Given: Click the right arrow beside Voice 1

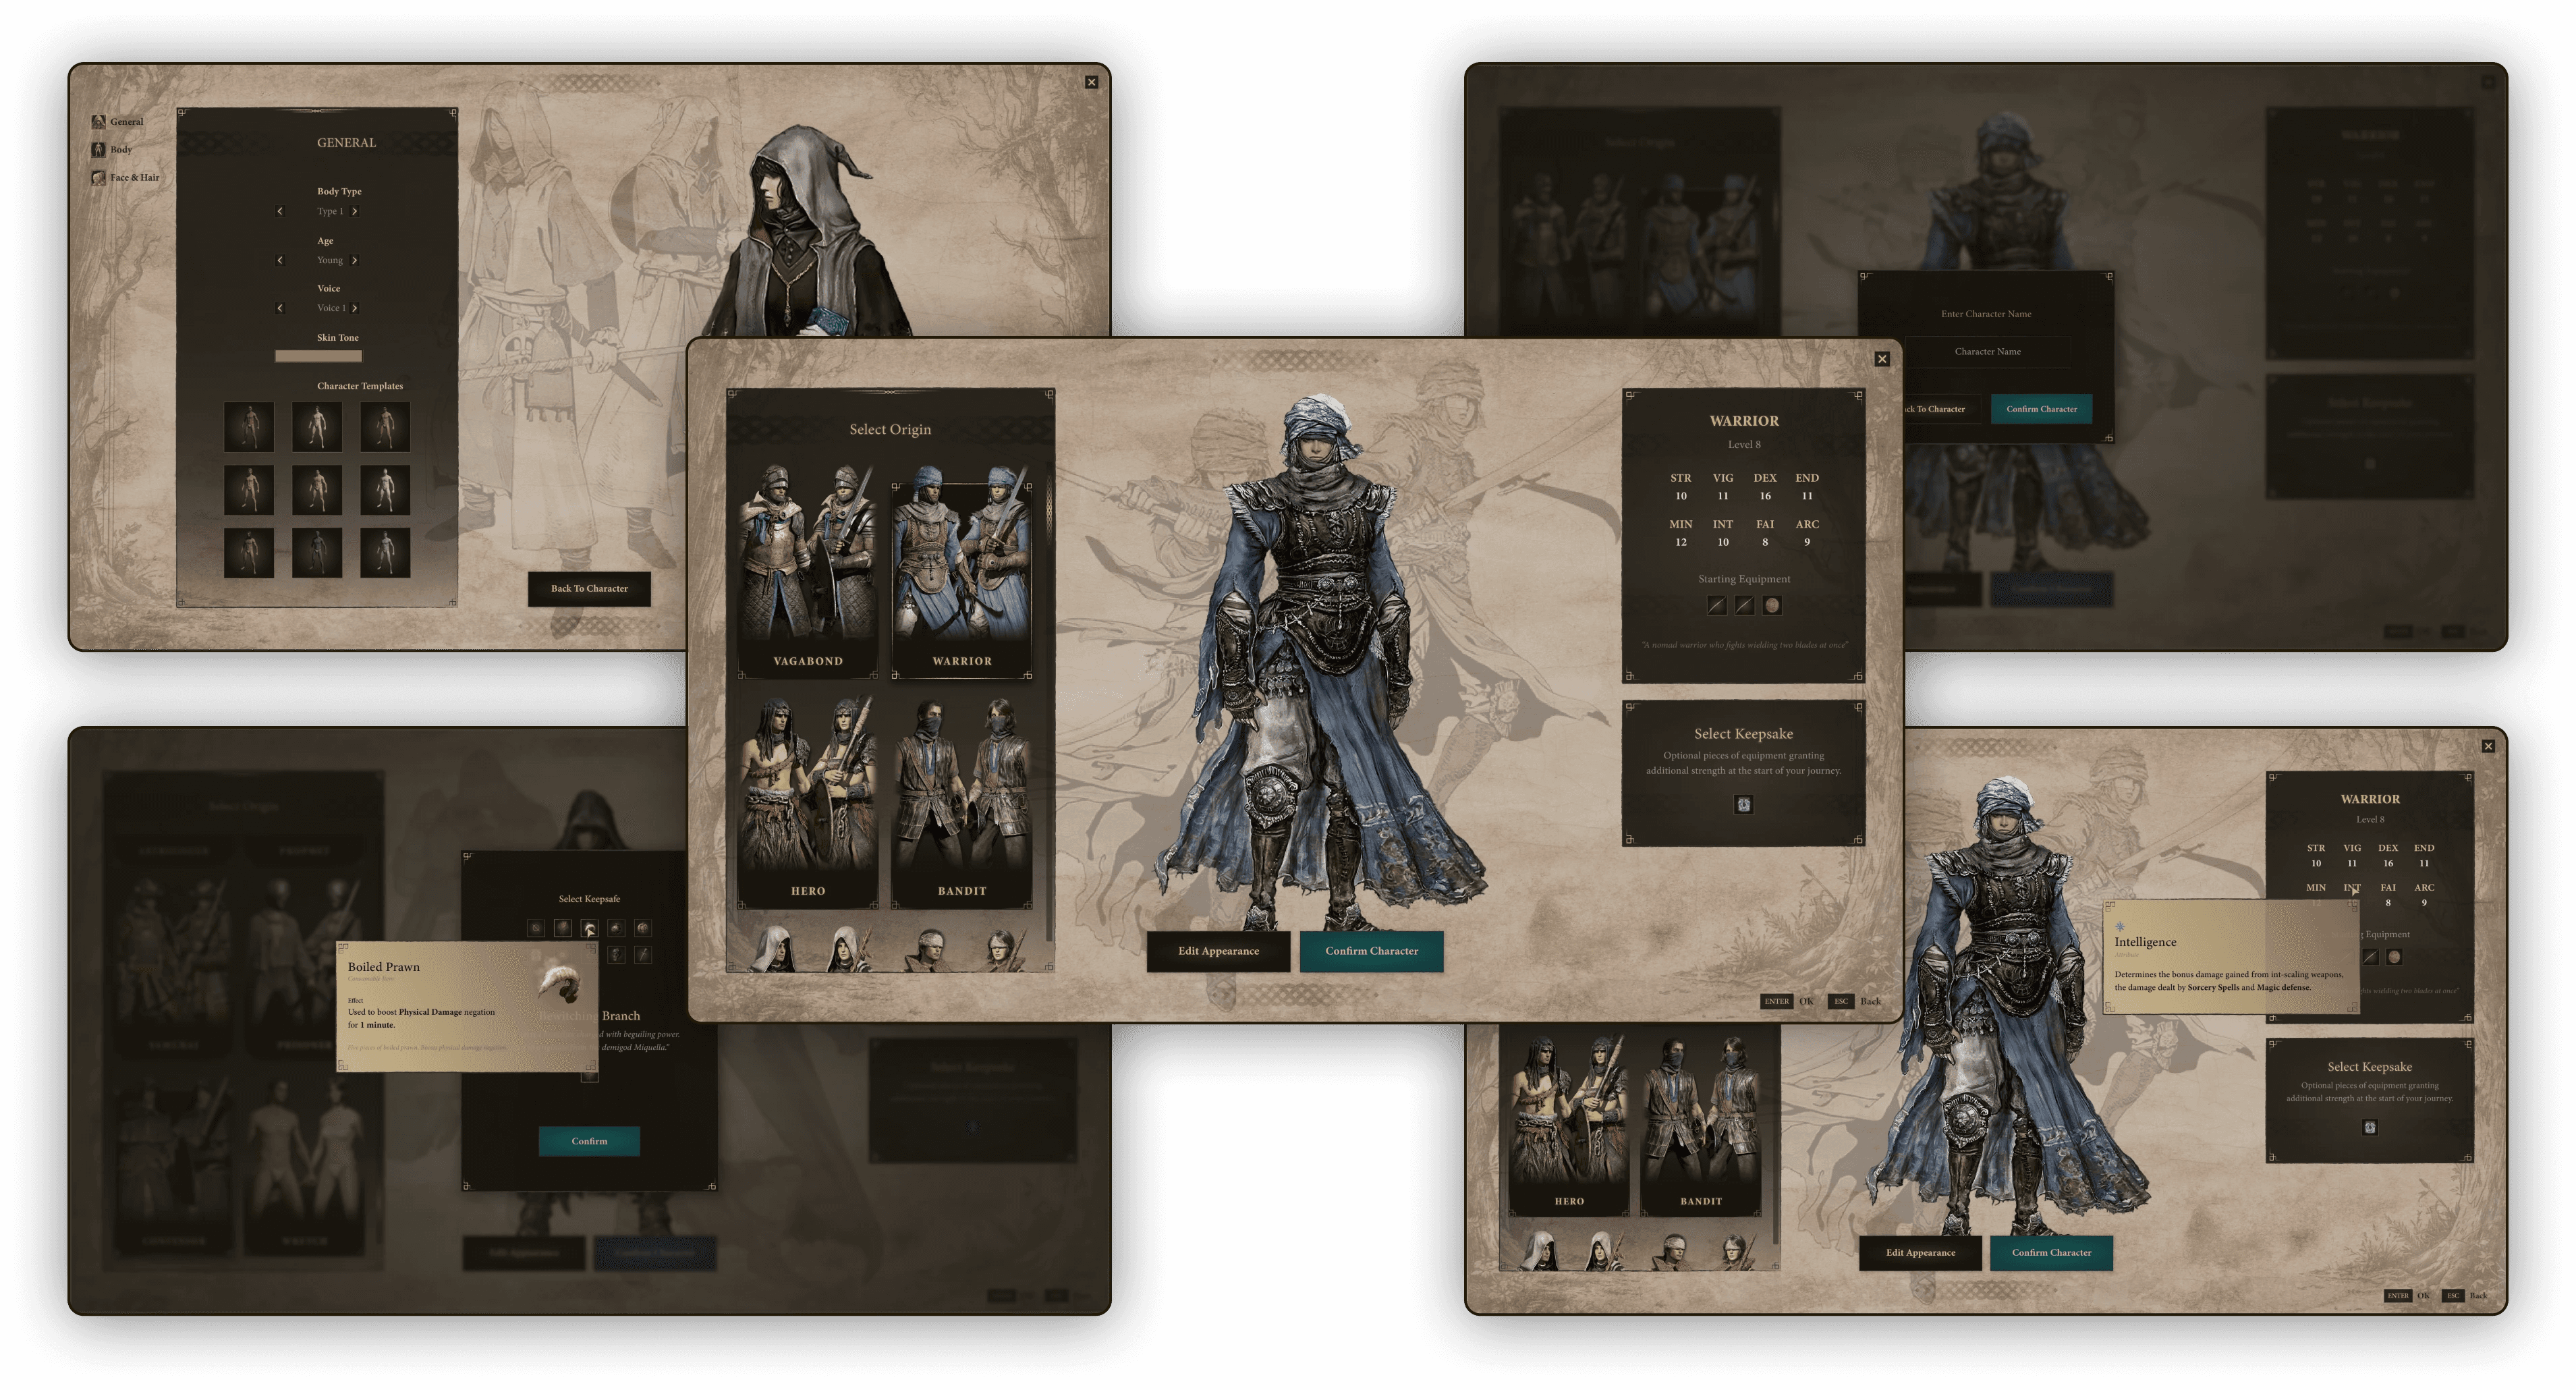Looking at the screenshot, I should [x=355, y=308].
